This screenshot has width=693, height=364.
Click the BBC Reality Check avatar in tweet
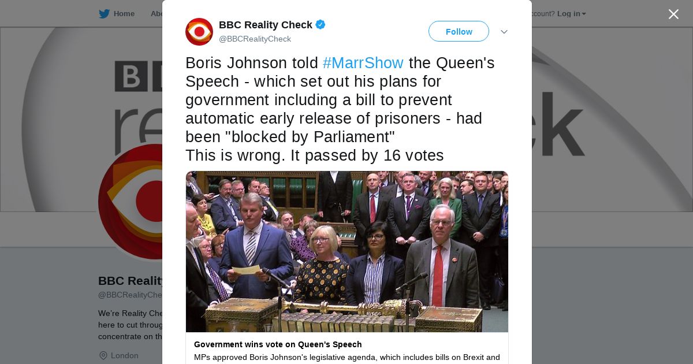click(x=199, y=32)
